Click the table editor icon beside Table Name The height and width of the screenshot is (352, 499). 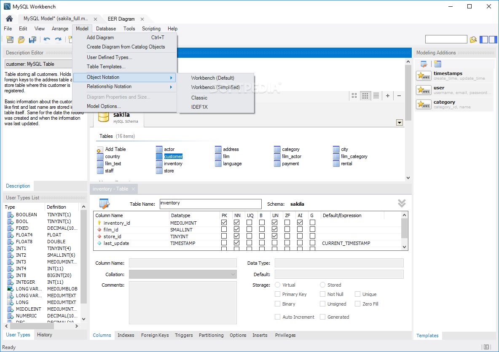105,203
